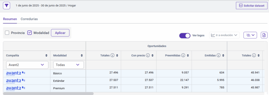This screenshot has width=269, height=95.
Task: Click the Solicitar dataset button
Action: pyautogui.click(x=252, y=6)
